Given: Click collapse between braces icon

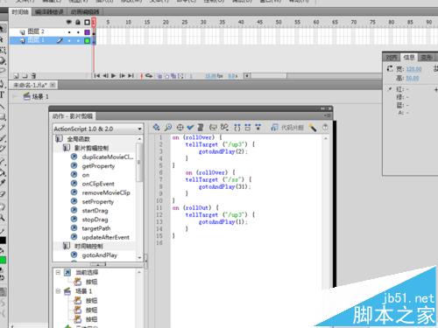Looking at the screenshot, I should 237,127.
